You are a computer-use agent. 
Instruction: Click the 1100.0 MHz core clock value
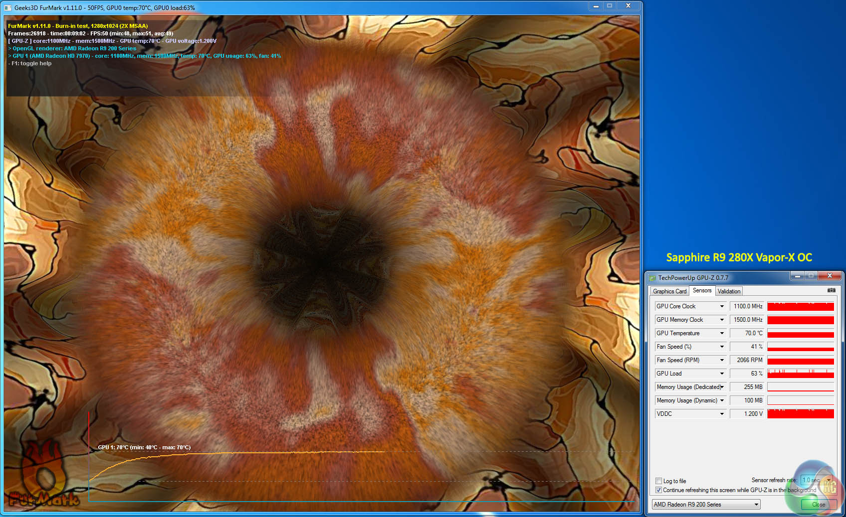coord(747,306)
